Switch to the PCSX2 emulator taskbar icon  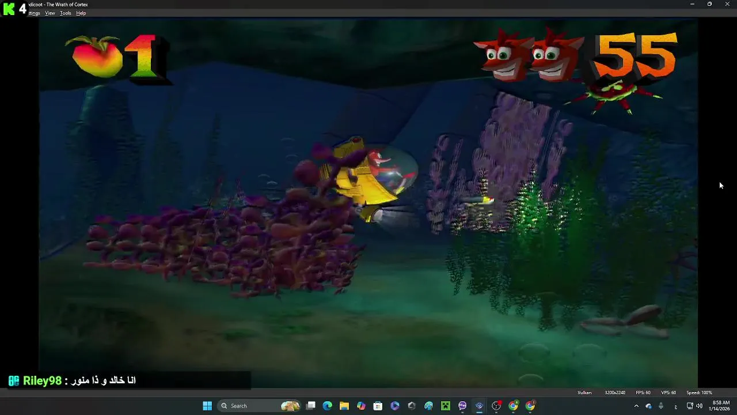[x=479, y=406]
